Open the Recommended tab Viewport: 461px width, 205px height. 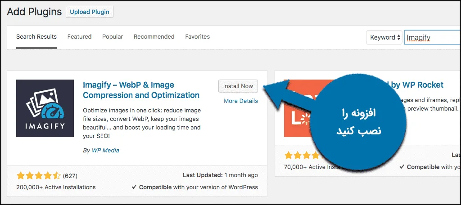pos(154,37)
